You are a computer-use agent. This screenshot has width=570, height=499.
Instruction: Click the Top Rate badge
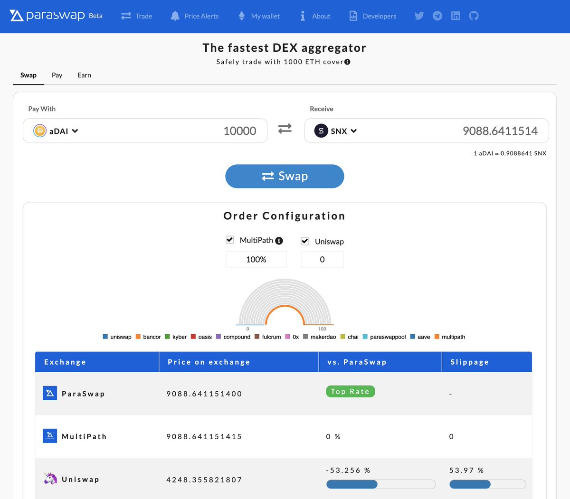(x=351, y=392)
